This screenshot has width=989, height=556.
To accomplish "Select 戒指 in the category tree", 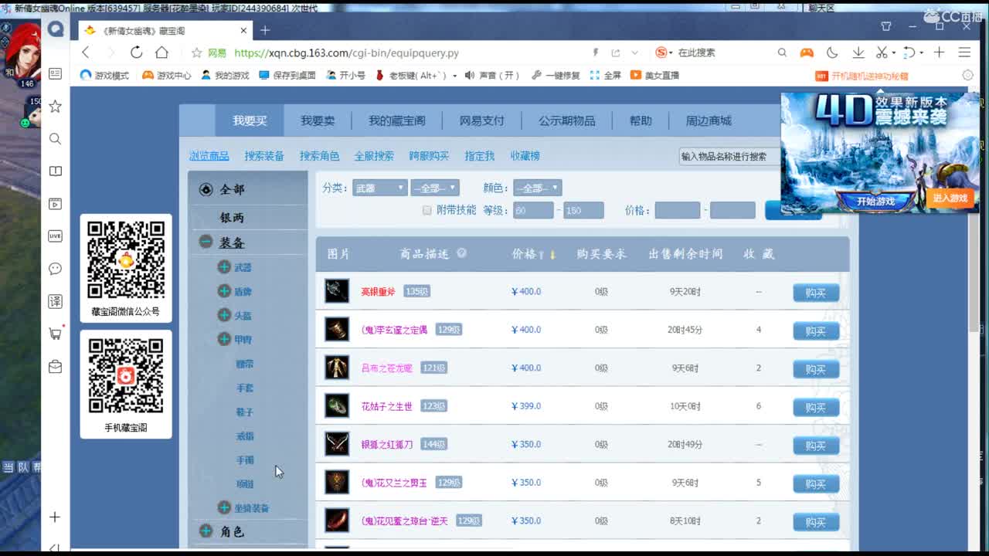I will [245, 436].
